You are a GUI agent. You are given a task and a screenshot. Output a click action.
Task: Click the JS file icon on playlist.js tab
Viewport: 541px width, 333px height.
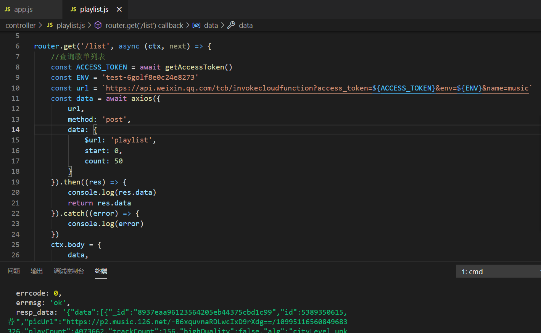[74, 10]
